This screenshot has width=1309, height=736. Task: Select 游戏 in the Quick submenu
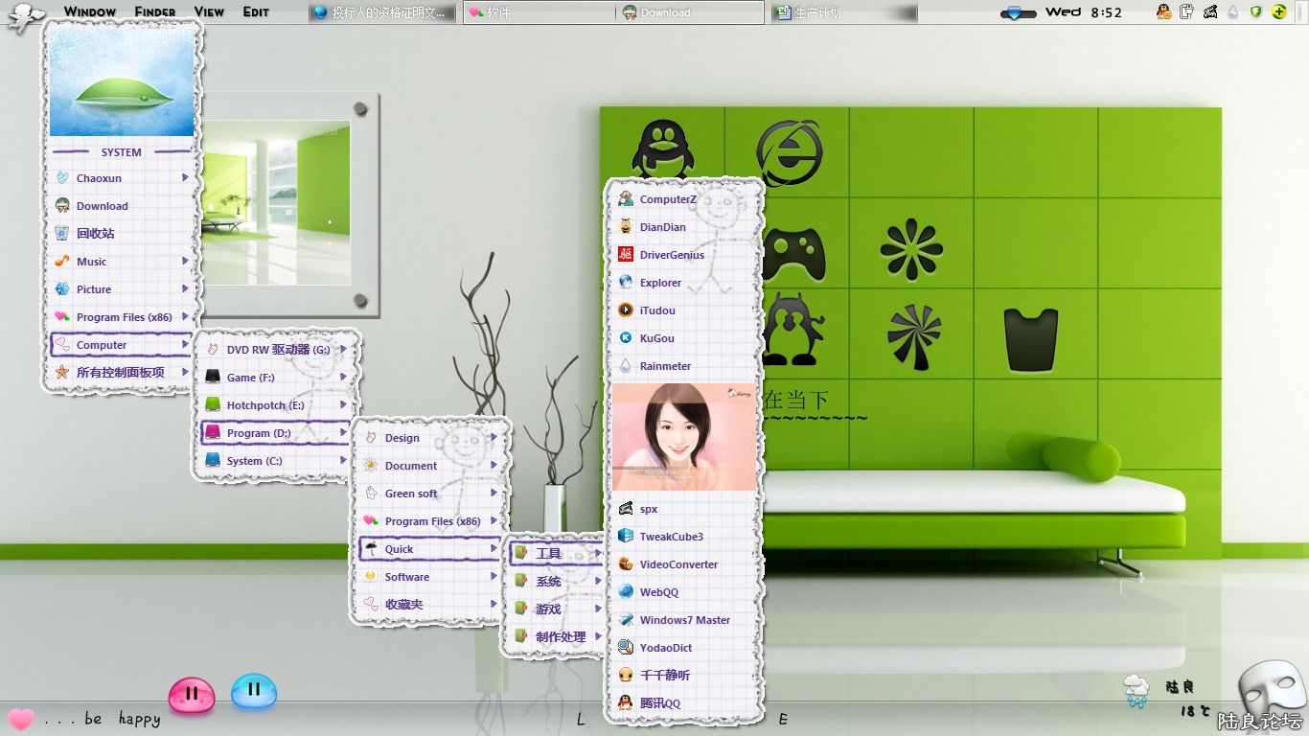[556, 609]
